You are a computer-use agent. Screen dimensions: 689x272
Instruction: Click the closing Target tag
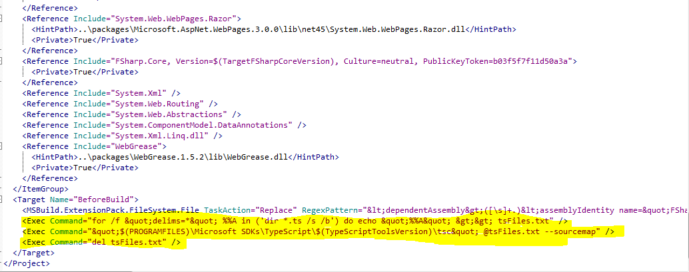[x=34, y=253]
